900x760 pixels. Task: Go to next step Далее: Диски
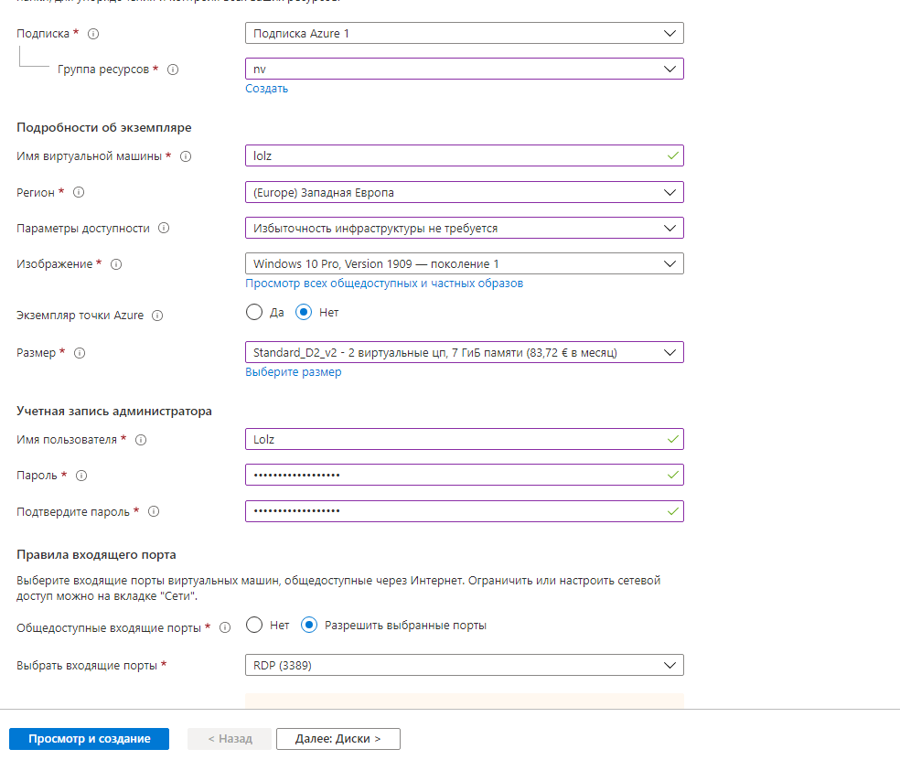[337, 739]
